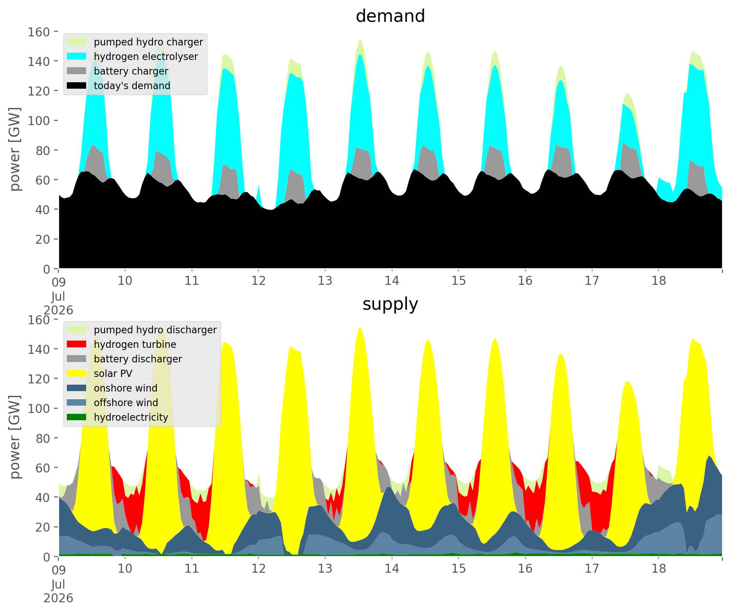Image resolution: width=731 pixels, height=613 pixels.
Task: Select the "demand" chart title
Action: (x=390, y=16)
